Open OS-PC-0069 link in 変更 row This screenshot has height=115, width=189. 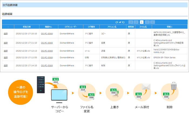point(47,43)
